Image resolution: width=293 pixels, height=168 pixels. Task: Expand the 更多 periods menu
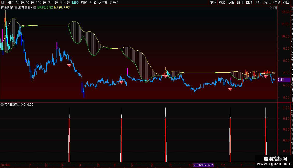click(x=114, y=2)
